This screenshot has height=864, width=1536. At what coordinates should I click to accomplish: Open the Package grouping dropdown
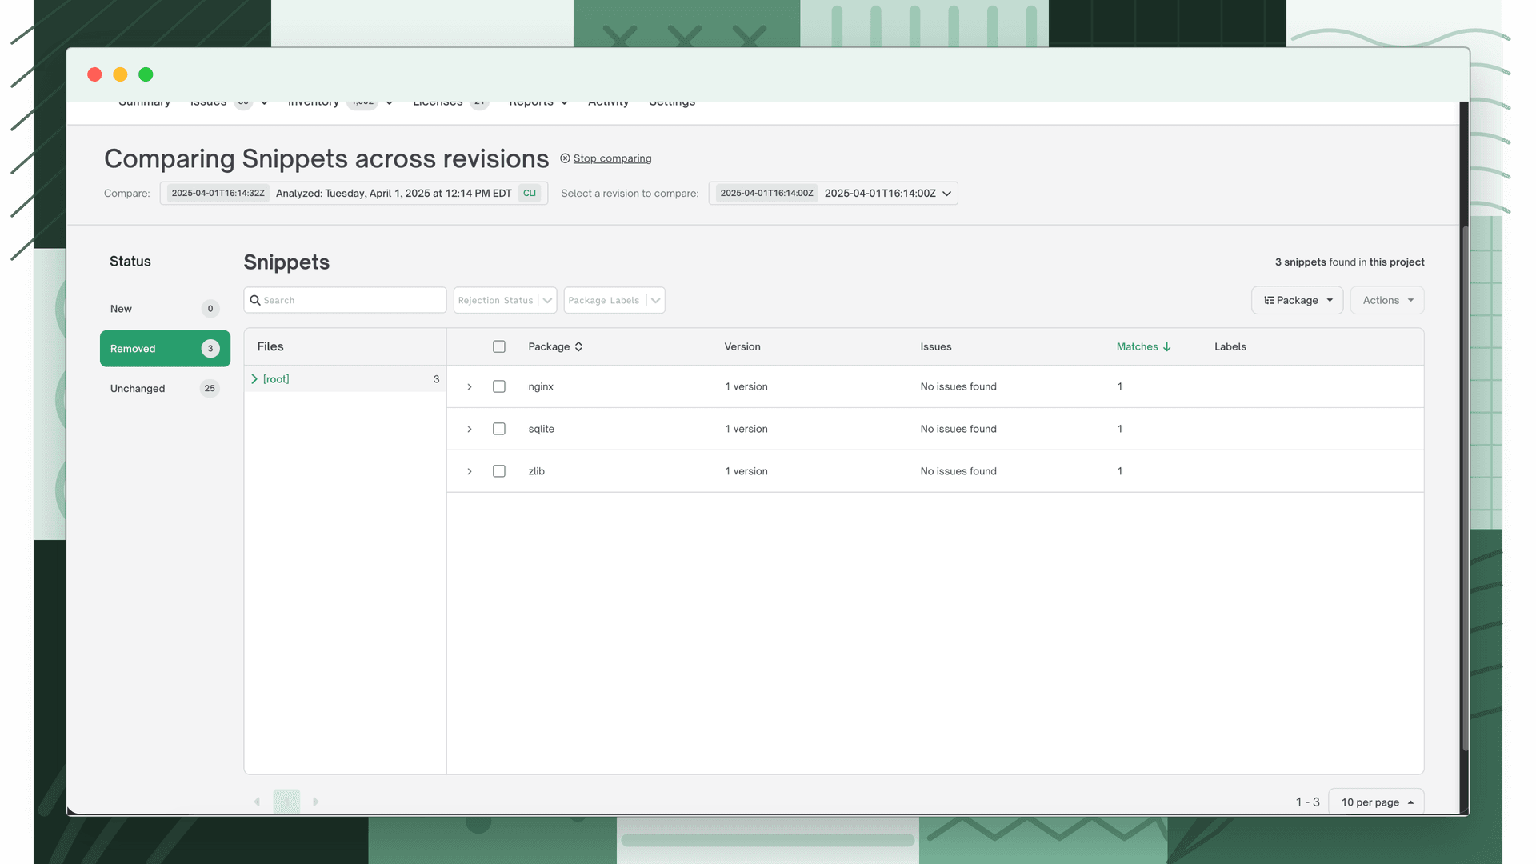(1297, 300)
